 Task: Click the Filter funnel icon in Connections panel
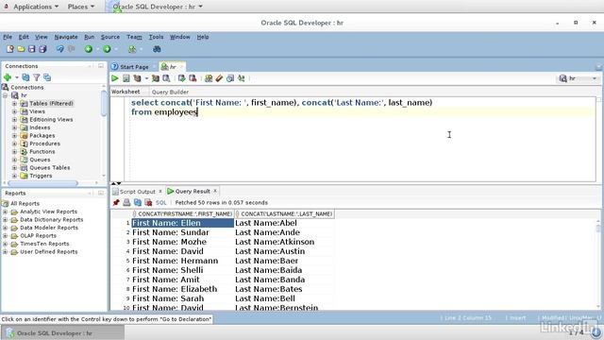click(36, 77)
